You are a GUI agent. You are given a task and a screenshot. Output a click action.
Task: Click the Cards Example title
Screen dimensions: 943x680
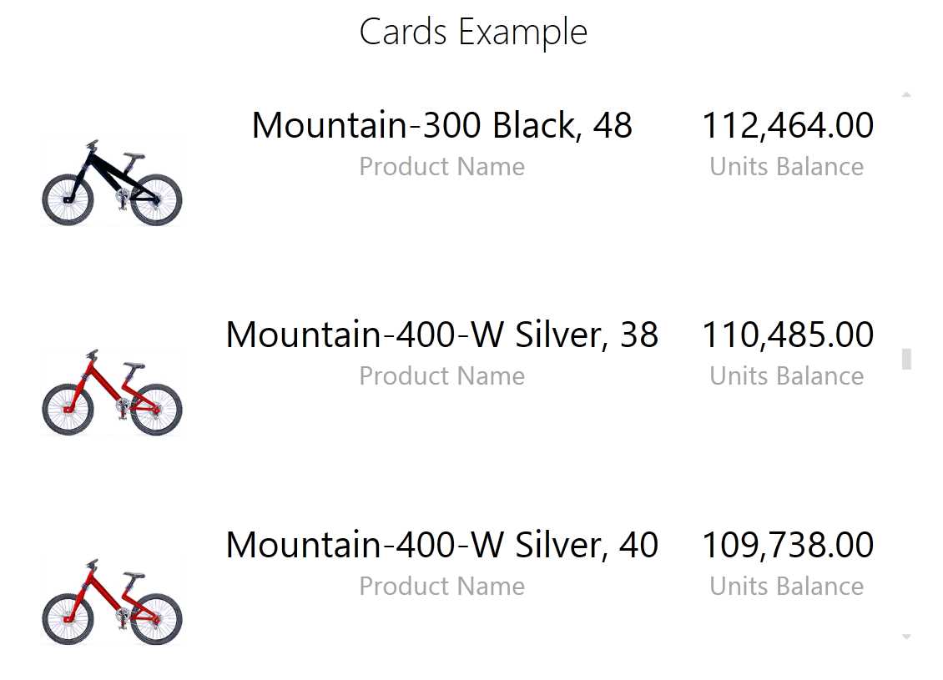[473, 32]
